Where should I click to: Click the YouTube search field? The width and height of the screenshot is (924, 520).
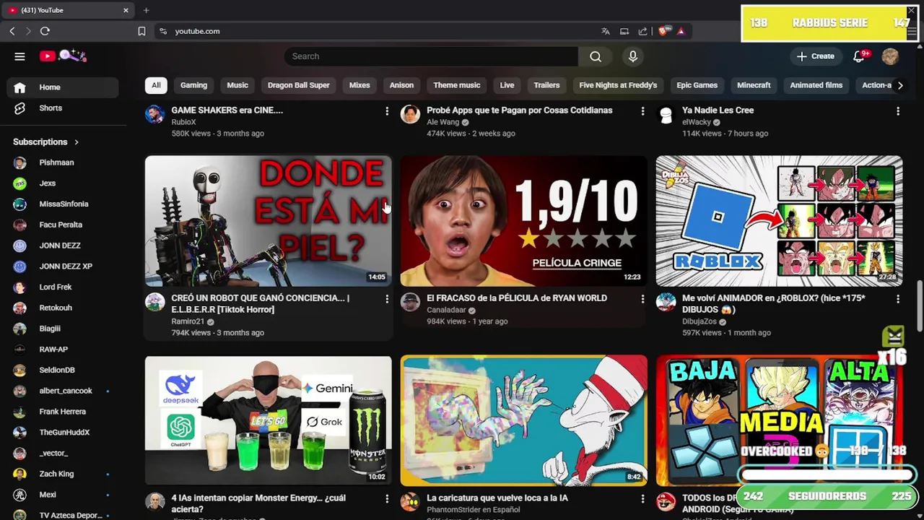pos(431,56)
